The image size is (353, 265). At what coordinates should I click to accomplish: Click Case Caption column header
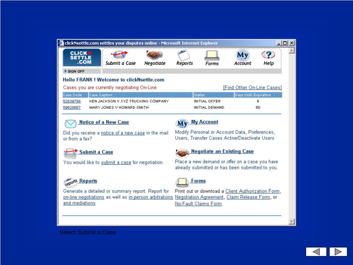(141, 95)
